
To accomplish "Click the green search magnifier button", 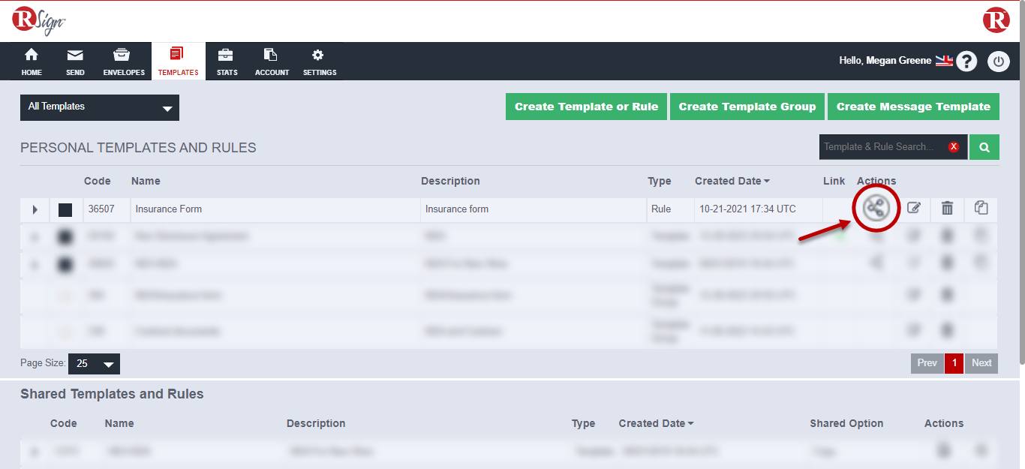I will coord(984,147).
